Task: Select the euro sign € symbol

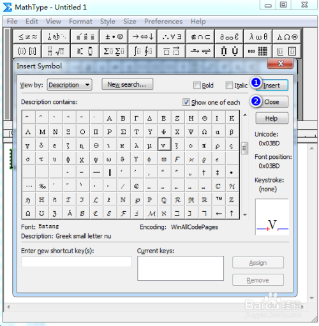Action: [137, 186]
